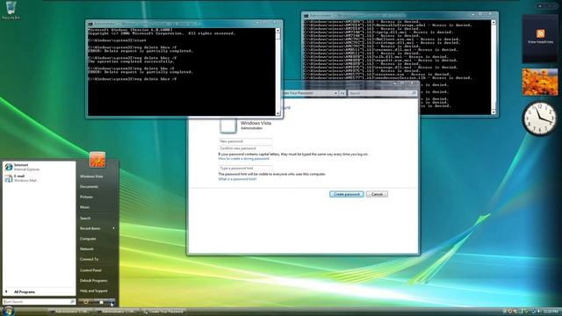Open the Recycle Bin desktop icon
This screenshot has width=562, height=316.
tap(11, 10)
